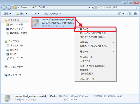Select ネットワーク in the navigation pane
The height and width of the screenshot is (104, 140).
[x=15, y=75]
